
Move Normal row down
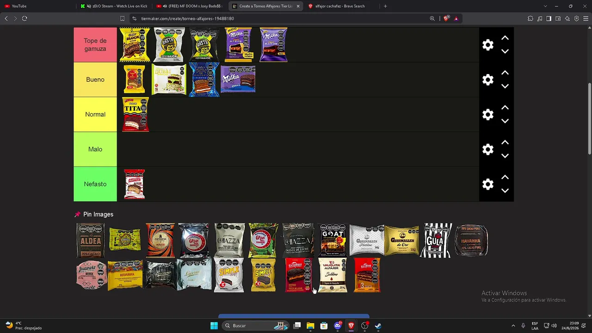505,121
